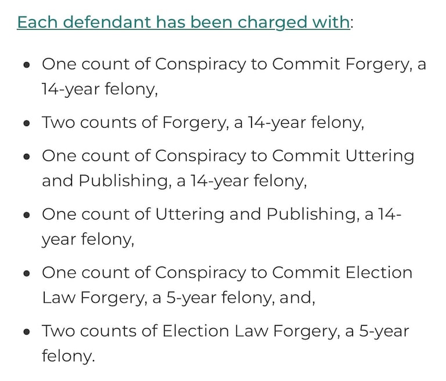Click the 'year felony,' continuation of fourth bullet
The height and width of the screenshot is (381, 446).
tap(88, 239)
